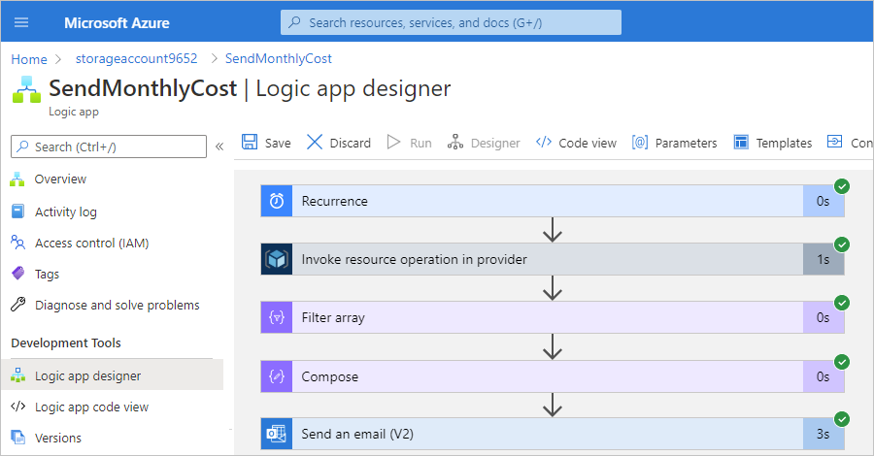This screenshot has height=456, width=874.
Task: Navigate to storageaccount9652 breadcrumb
Action: (136, 58)
